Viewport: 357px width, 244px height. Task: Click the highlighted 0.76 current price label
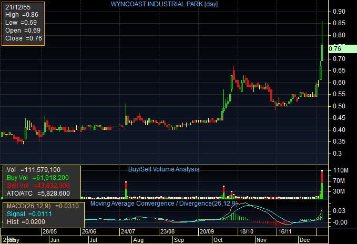343,49
